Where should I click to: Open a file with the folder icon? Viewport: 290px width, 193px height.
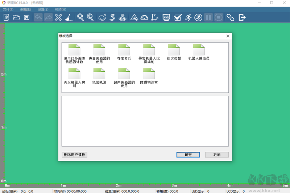[x=16, y=17]
